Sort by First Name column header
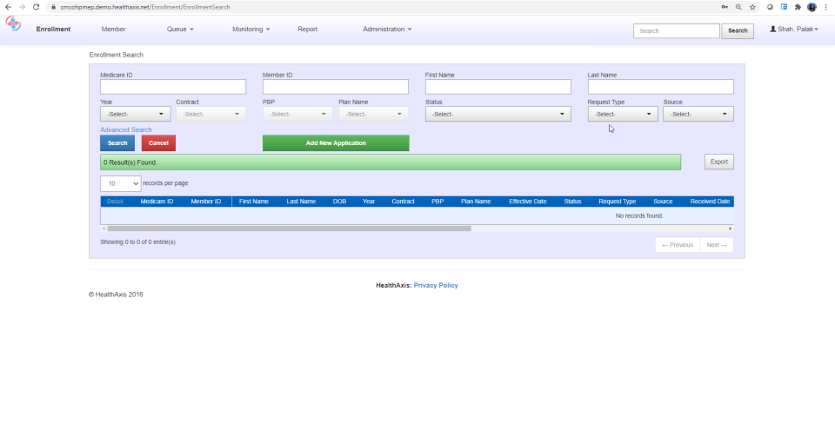Image resolution: width=835 pixels, height=437 pixels. [253, 202]
